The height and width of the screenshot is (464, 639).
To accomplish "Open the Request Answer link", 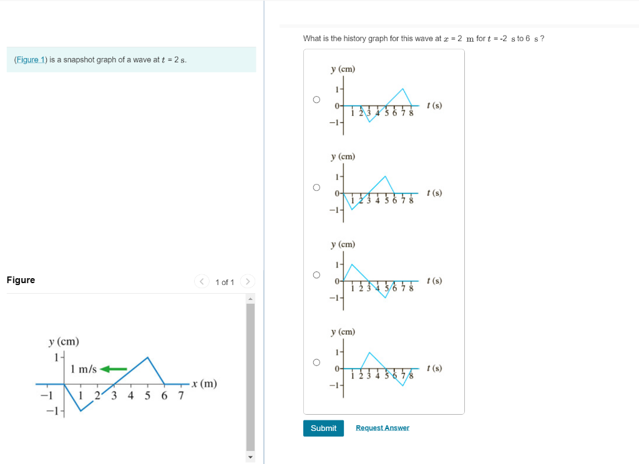I will click(382, 427).
